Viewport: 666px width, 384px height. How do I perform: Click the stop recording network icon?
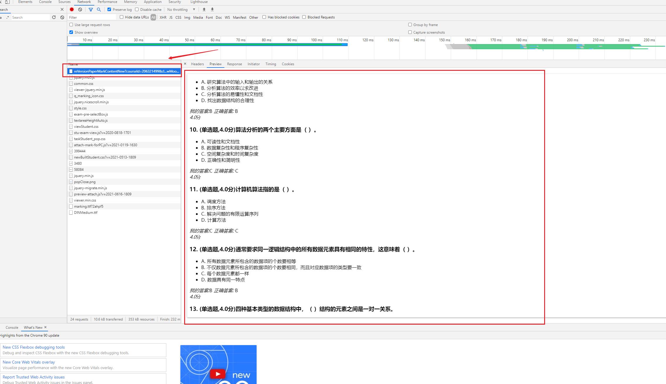(72, 10)
